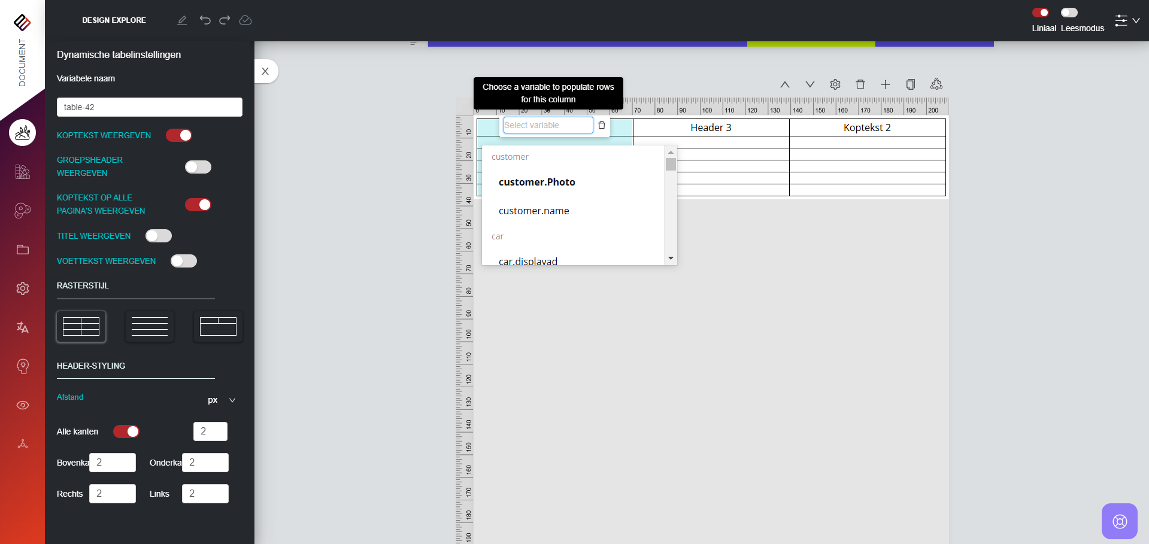Open the top-right settings sliders dropdown
Image resolution: width=1149 pixels, height=544 pixels.
coord(1127,20)
